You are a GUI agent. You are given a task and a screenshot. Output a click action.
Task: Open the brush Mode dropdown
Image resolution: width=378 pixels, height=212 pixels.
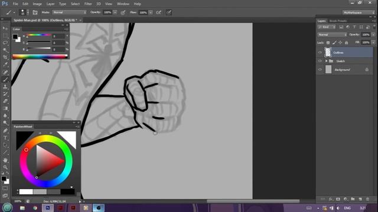coord(69,12)
